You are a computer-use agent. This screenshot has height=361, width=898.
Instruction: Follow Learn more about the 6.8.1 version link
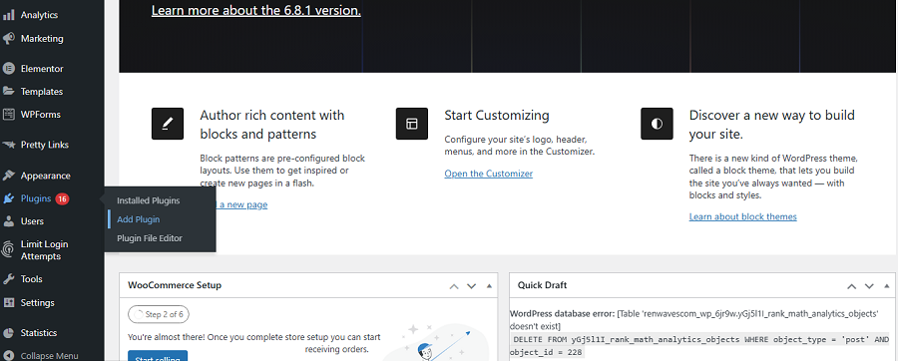coord(256,10)
